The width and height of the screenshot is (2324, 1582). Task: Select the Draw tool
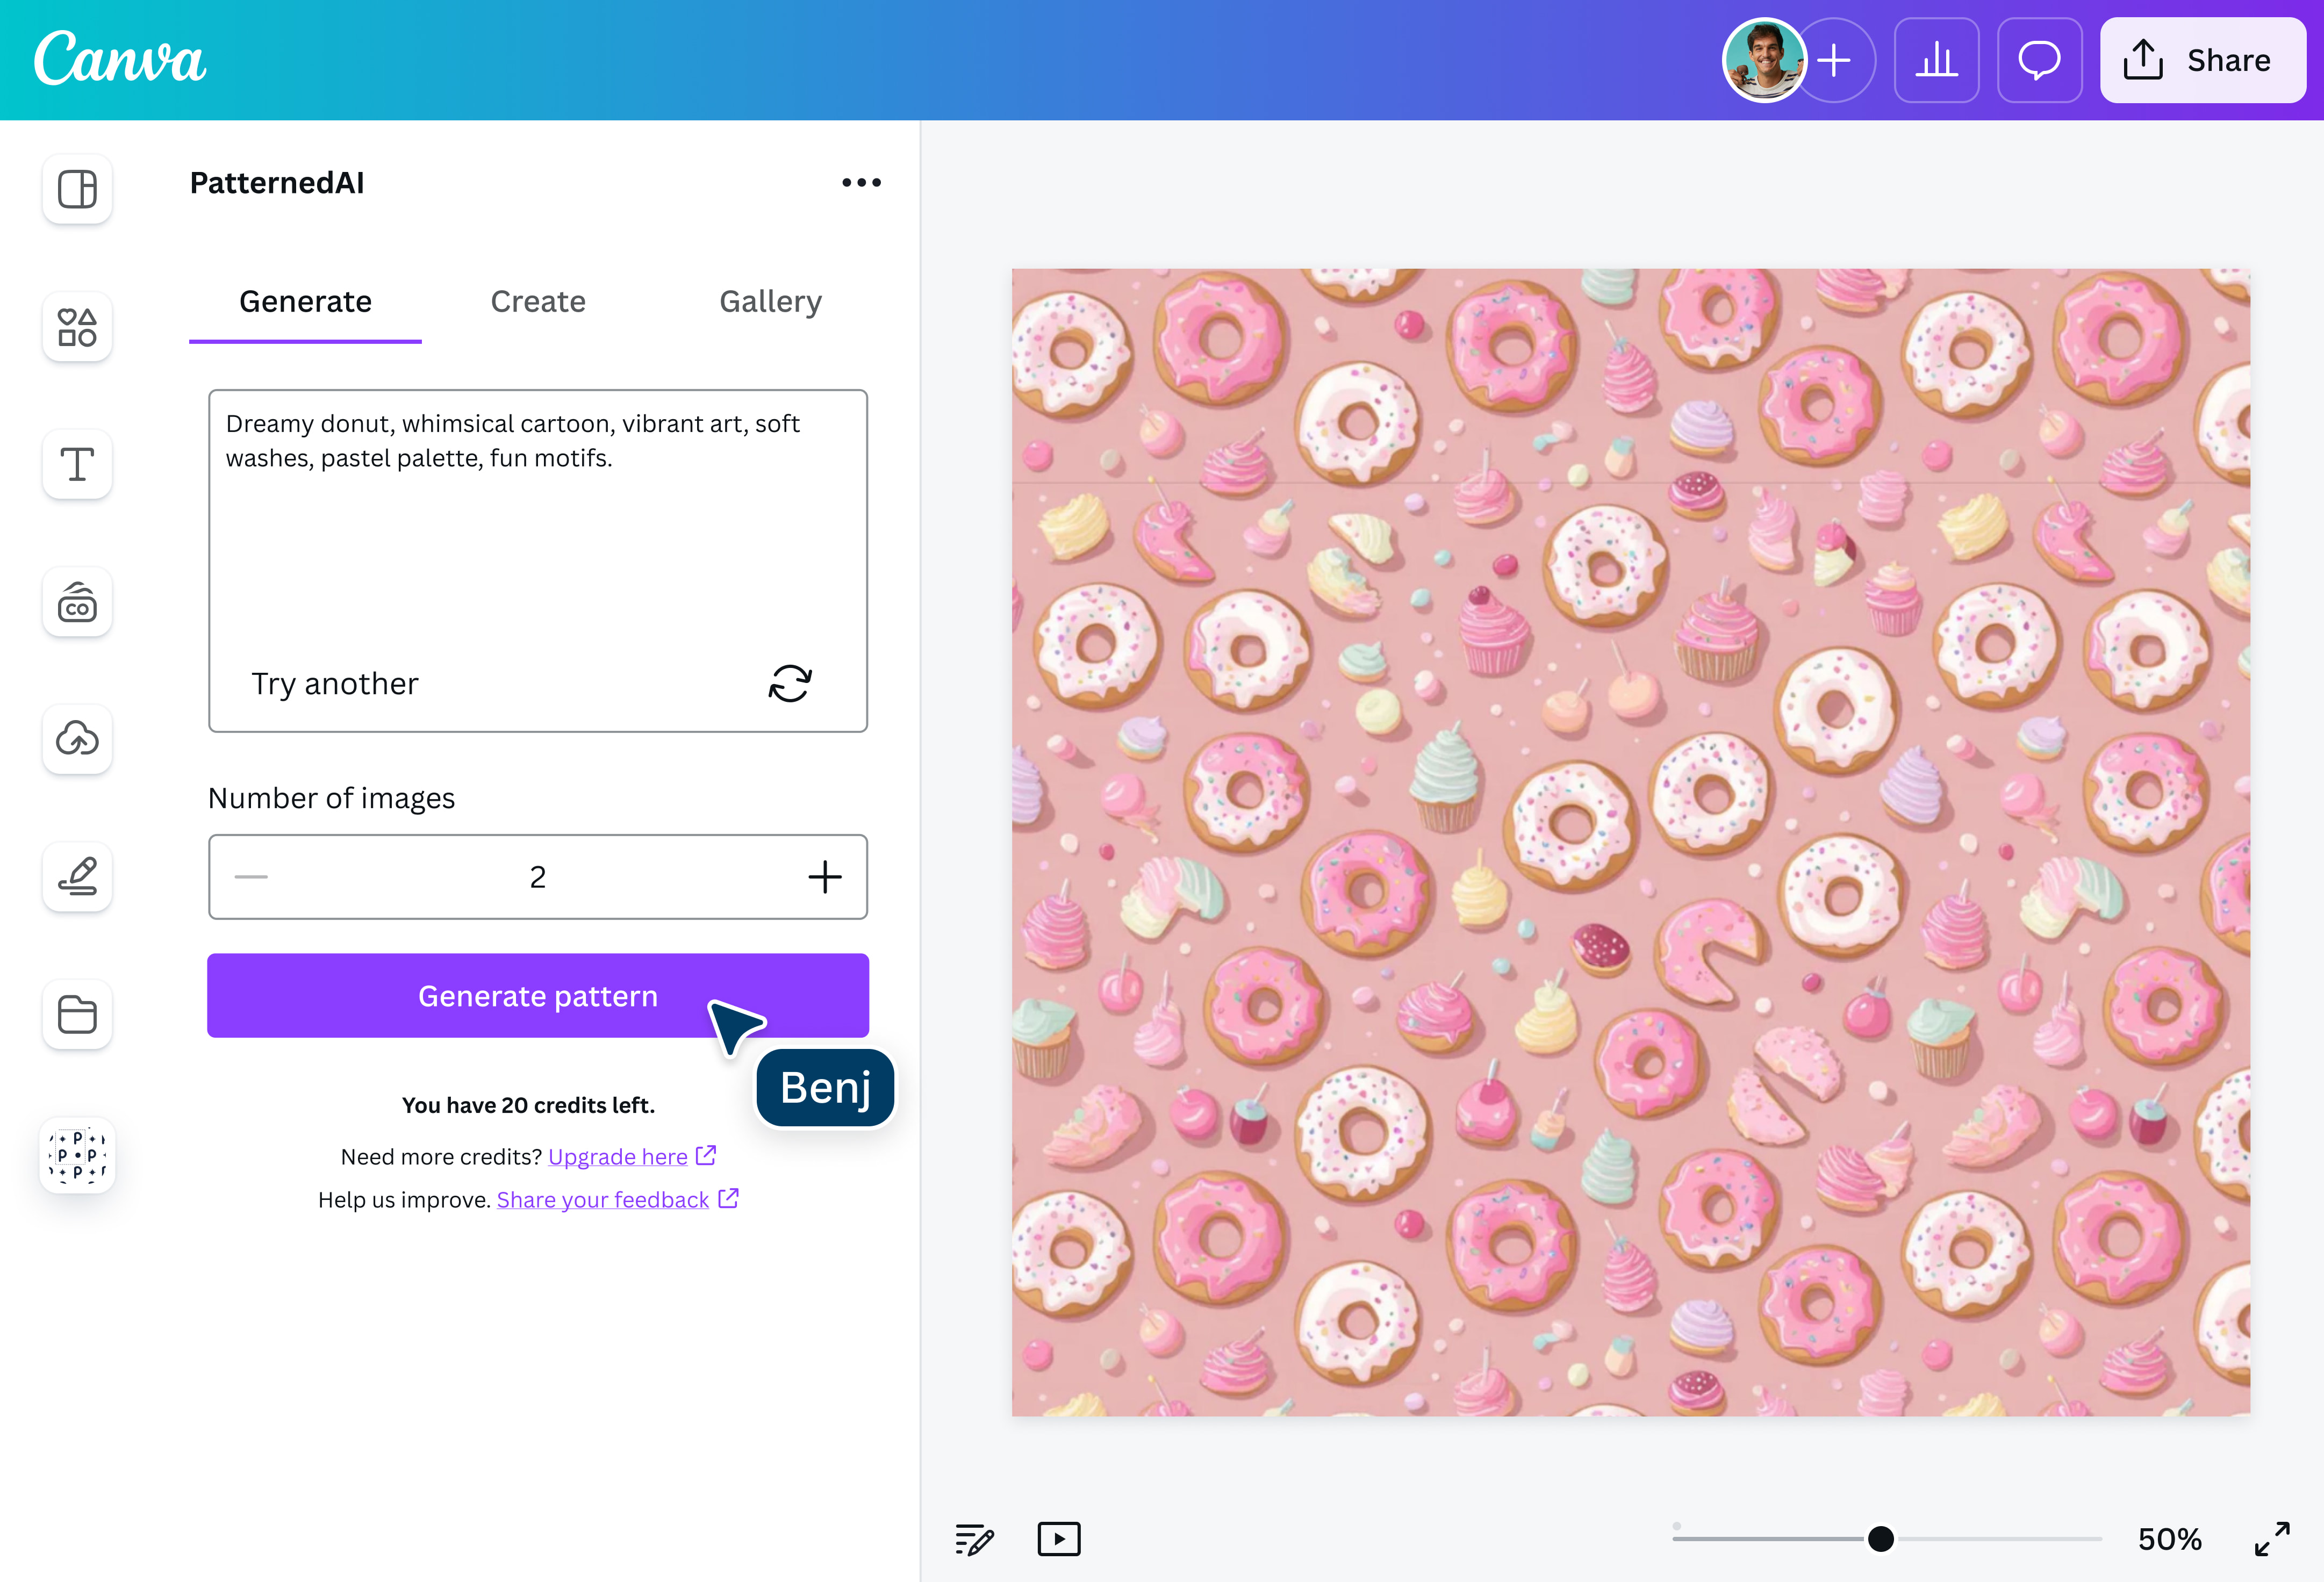[x=77, y=877]
